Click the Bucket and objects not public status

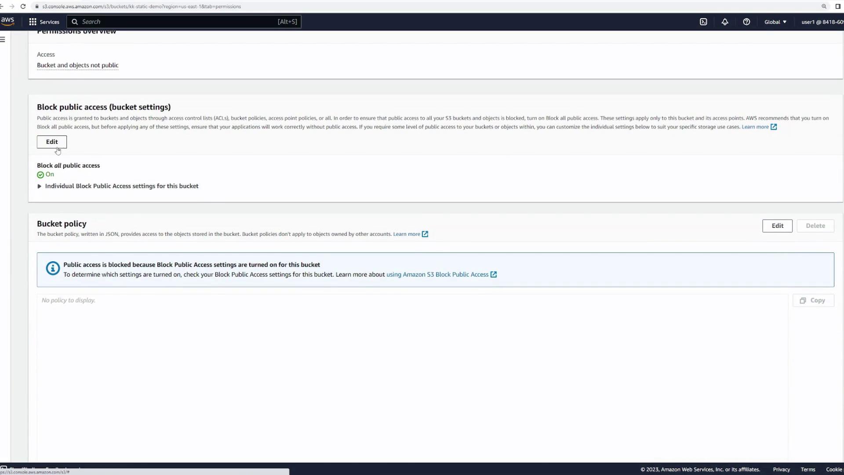coord(77,66)
